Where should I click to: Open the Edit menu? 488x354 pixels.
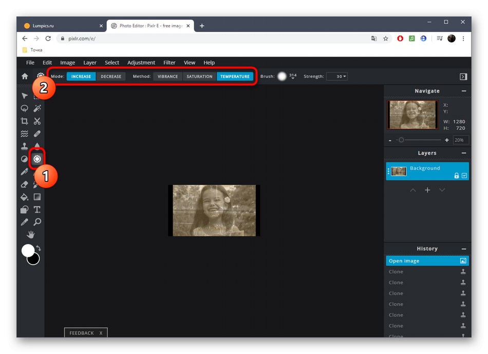[47, 63]
